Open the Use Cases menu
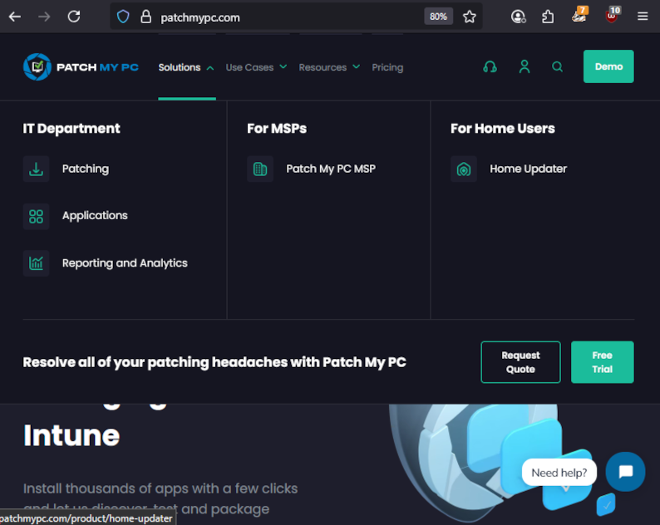 tap(249, 67)
